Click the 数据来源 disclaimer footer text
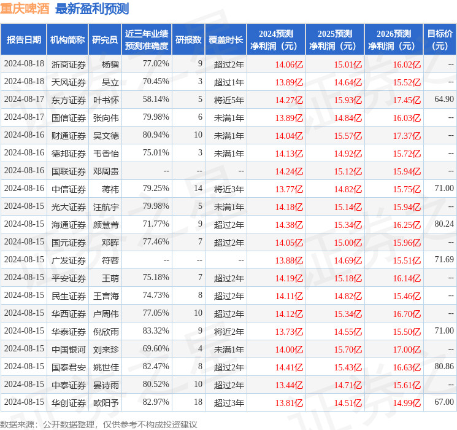Image resolution: width=457 pixels, height=430 pixels. [x=99, y=424]
